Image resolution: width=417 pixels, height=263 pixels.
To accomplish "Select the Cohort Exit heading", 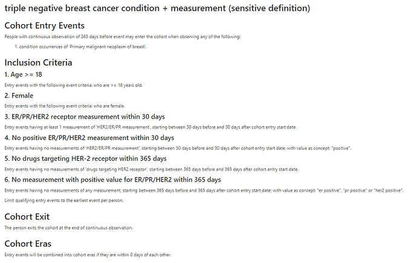I will pos(27,216).
